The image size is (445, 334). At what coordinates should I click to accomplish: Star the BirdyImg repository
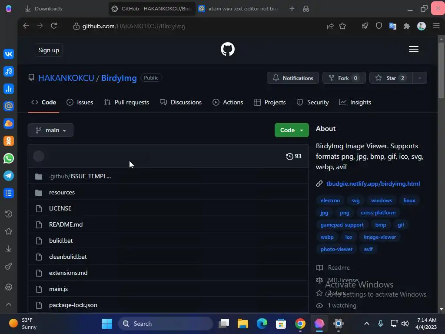(391, 78)
